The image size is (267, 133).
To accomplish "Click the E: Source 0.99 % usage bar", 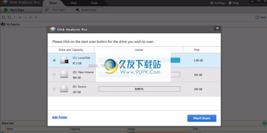I will (x=139, y=89).
